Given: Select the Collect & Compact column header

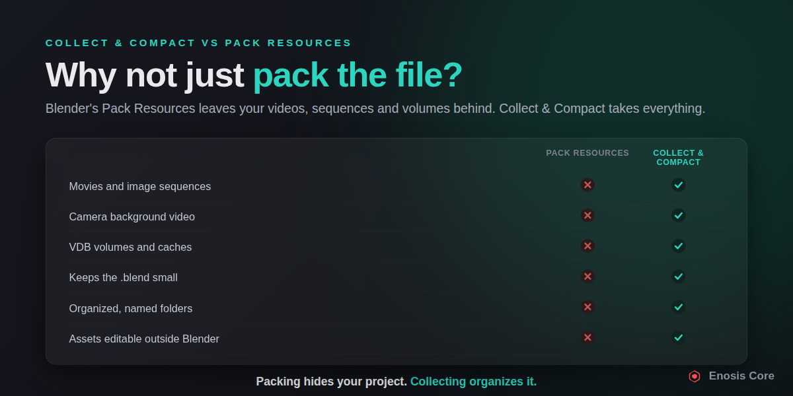Looking at the screenshot, I should pyautogui.click(x=679, y=158).
